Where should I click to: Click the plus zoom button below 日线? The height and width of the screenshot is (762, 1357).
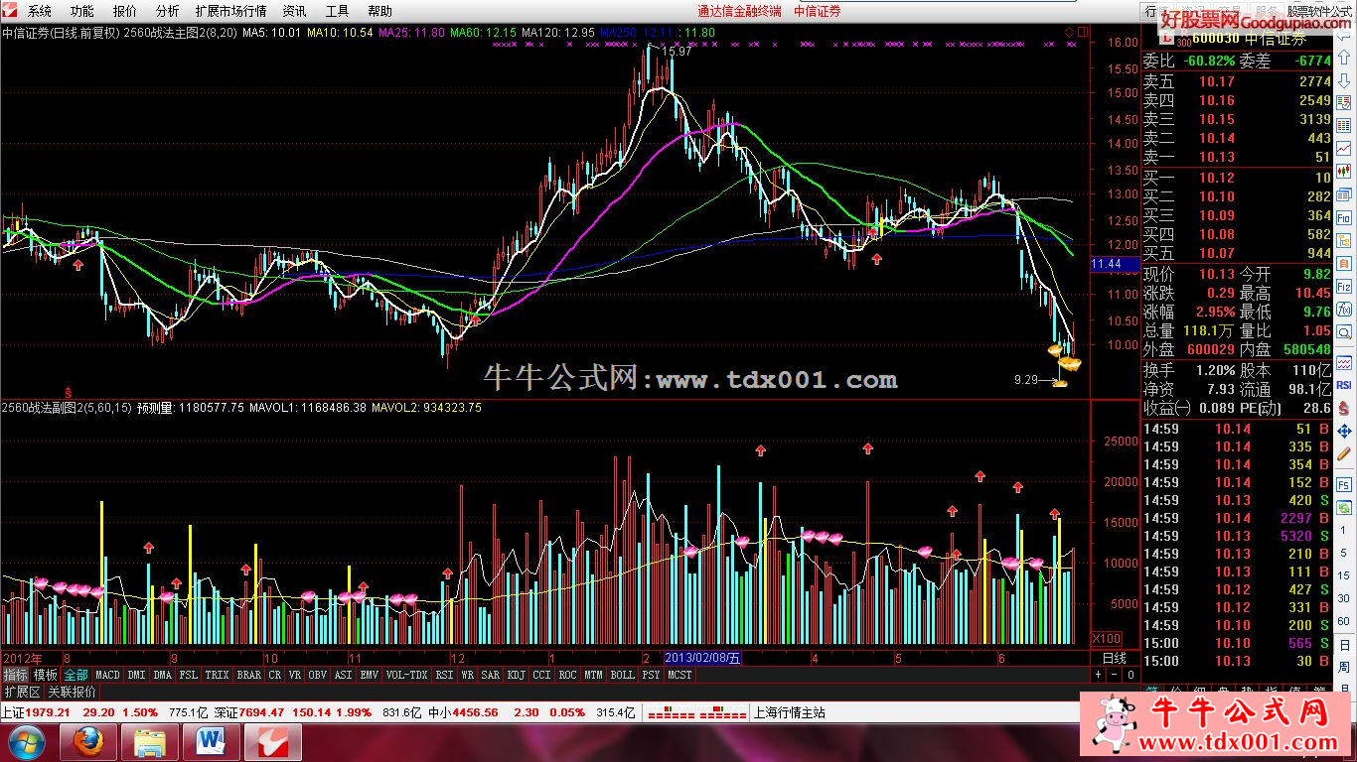[x=1098, y=675]
